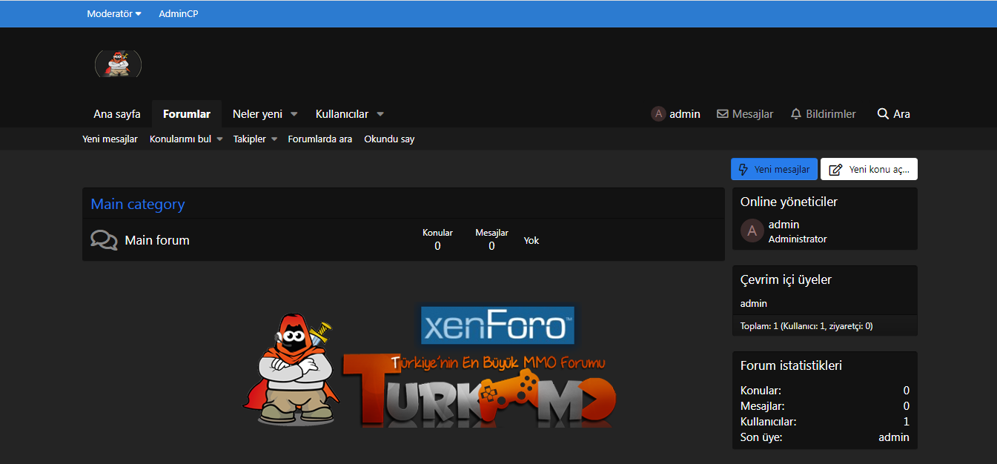Open admin profile in Online yöneticiler block
The image size is (997, 464).
[x=784, y=225]
